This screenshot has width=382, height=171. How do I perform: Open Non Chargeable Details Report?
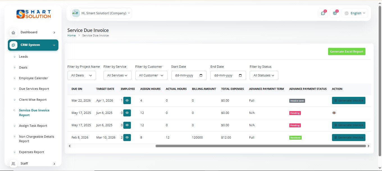click(x=37, y=139)
